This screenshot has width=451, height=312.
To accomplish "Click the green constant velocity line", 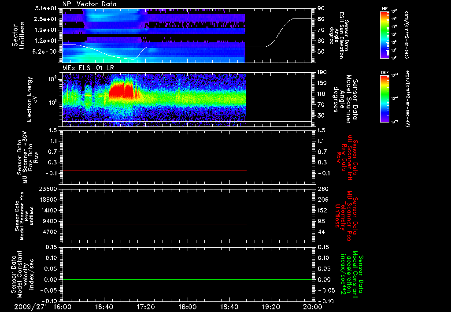I will pyautogui.click(x=187, y=279).
